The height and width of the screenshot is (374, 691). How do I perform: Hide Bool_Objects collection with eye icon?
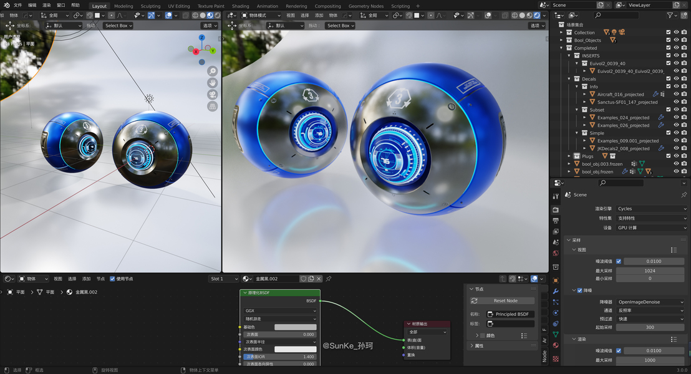coord(677,40)
